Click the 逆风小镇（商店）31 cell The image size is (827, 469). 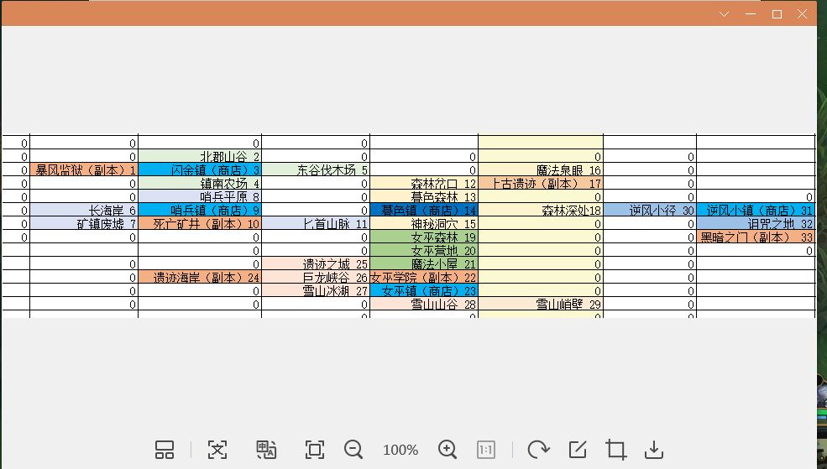(756, 210)
